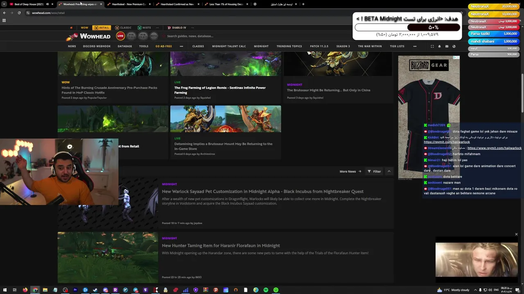Click the browser back arrow
The width and height of the screenshot is (524, 294).
coord(5,13)
